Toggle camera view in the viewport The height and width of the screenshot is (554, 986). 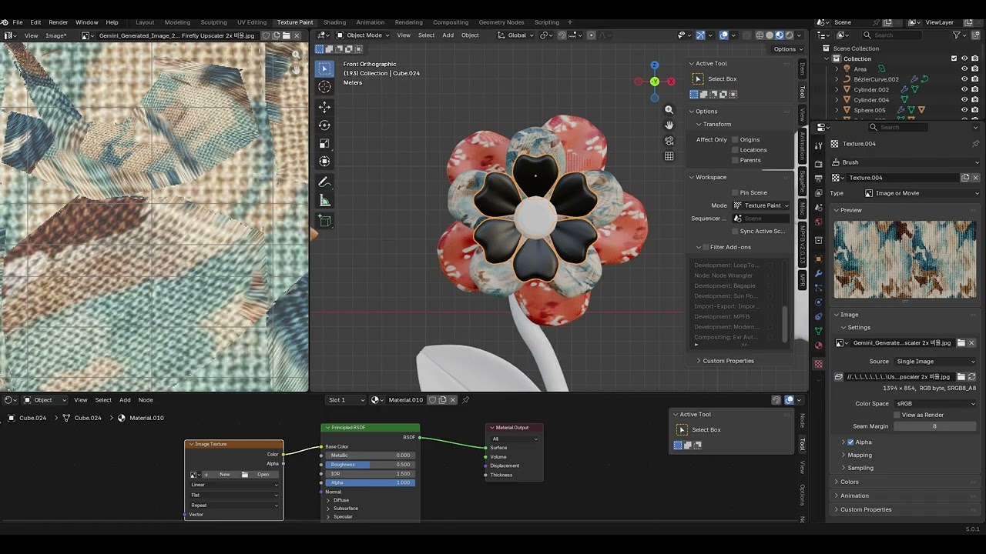[x=669, y=141]
